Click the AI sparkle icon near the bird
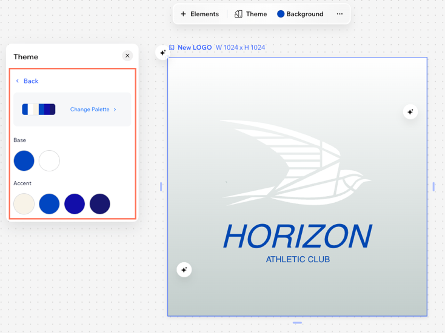The image size is (445, 333). (x=410, y=112)
